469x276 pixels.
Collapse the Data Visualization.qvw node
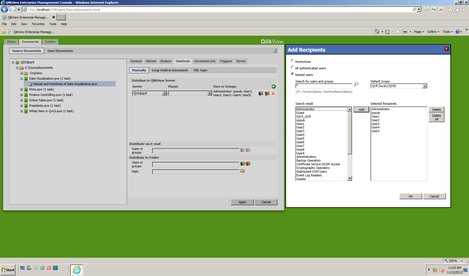(x=21, y=78)
